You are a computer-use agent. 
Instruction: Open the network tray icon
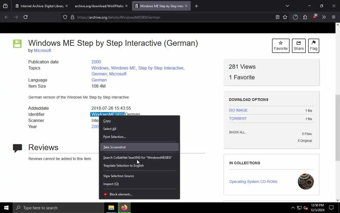click(299, 208)
